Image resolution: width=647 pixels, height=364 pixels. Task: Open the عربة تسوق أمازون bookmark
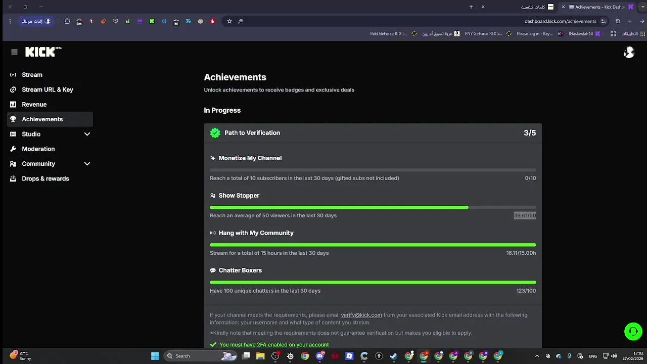pos(441,34)
